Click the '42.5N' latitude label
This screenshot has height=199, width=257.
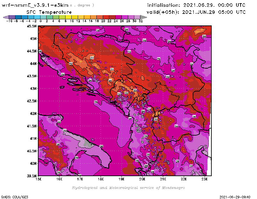coord(31,101)
